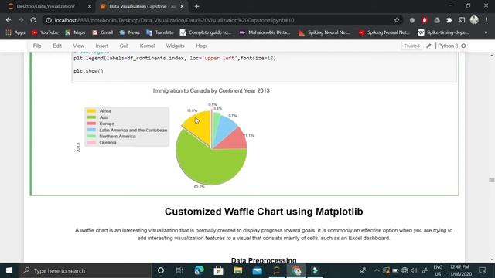Click the plt.show() code line
495x278 pixels.
coord(88,71)
